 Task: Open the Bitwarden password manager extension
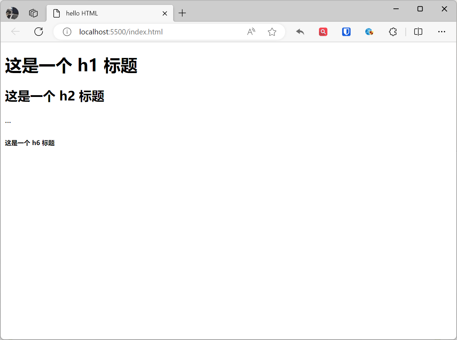pyautogui.click(x=346, y=32)
